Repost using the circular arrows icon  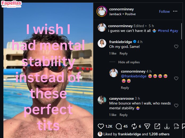134,126
